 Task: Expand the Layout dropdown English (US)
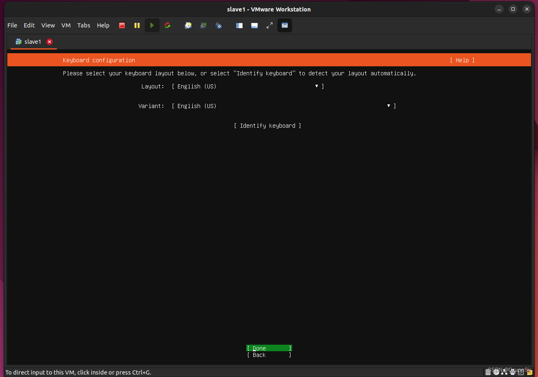(248, 86)
